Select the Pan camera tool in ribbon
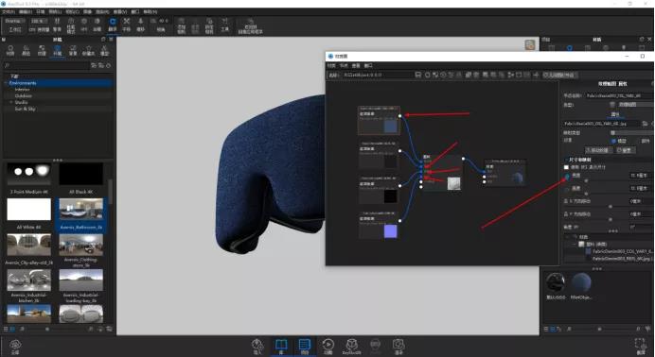This screenshot has width=655, height=357. [127, 25]
